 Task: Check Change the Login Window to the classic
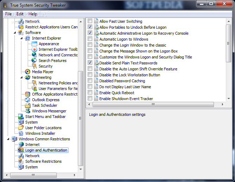(x=90, y=45)
